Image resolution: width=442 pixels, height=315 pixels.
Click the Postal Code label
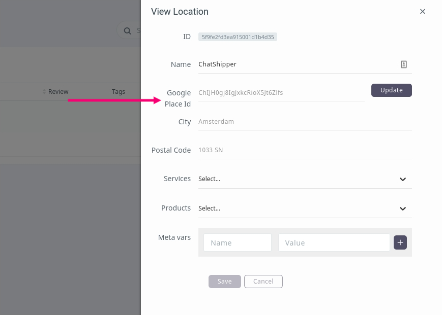coord(171,150)
